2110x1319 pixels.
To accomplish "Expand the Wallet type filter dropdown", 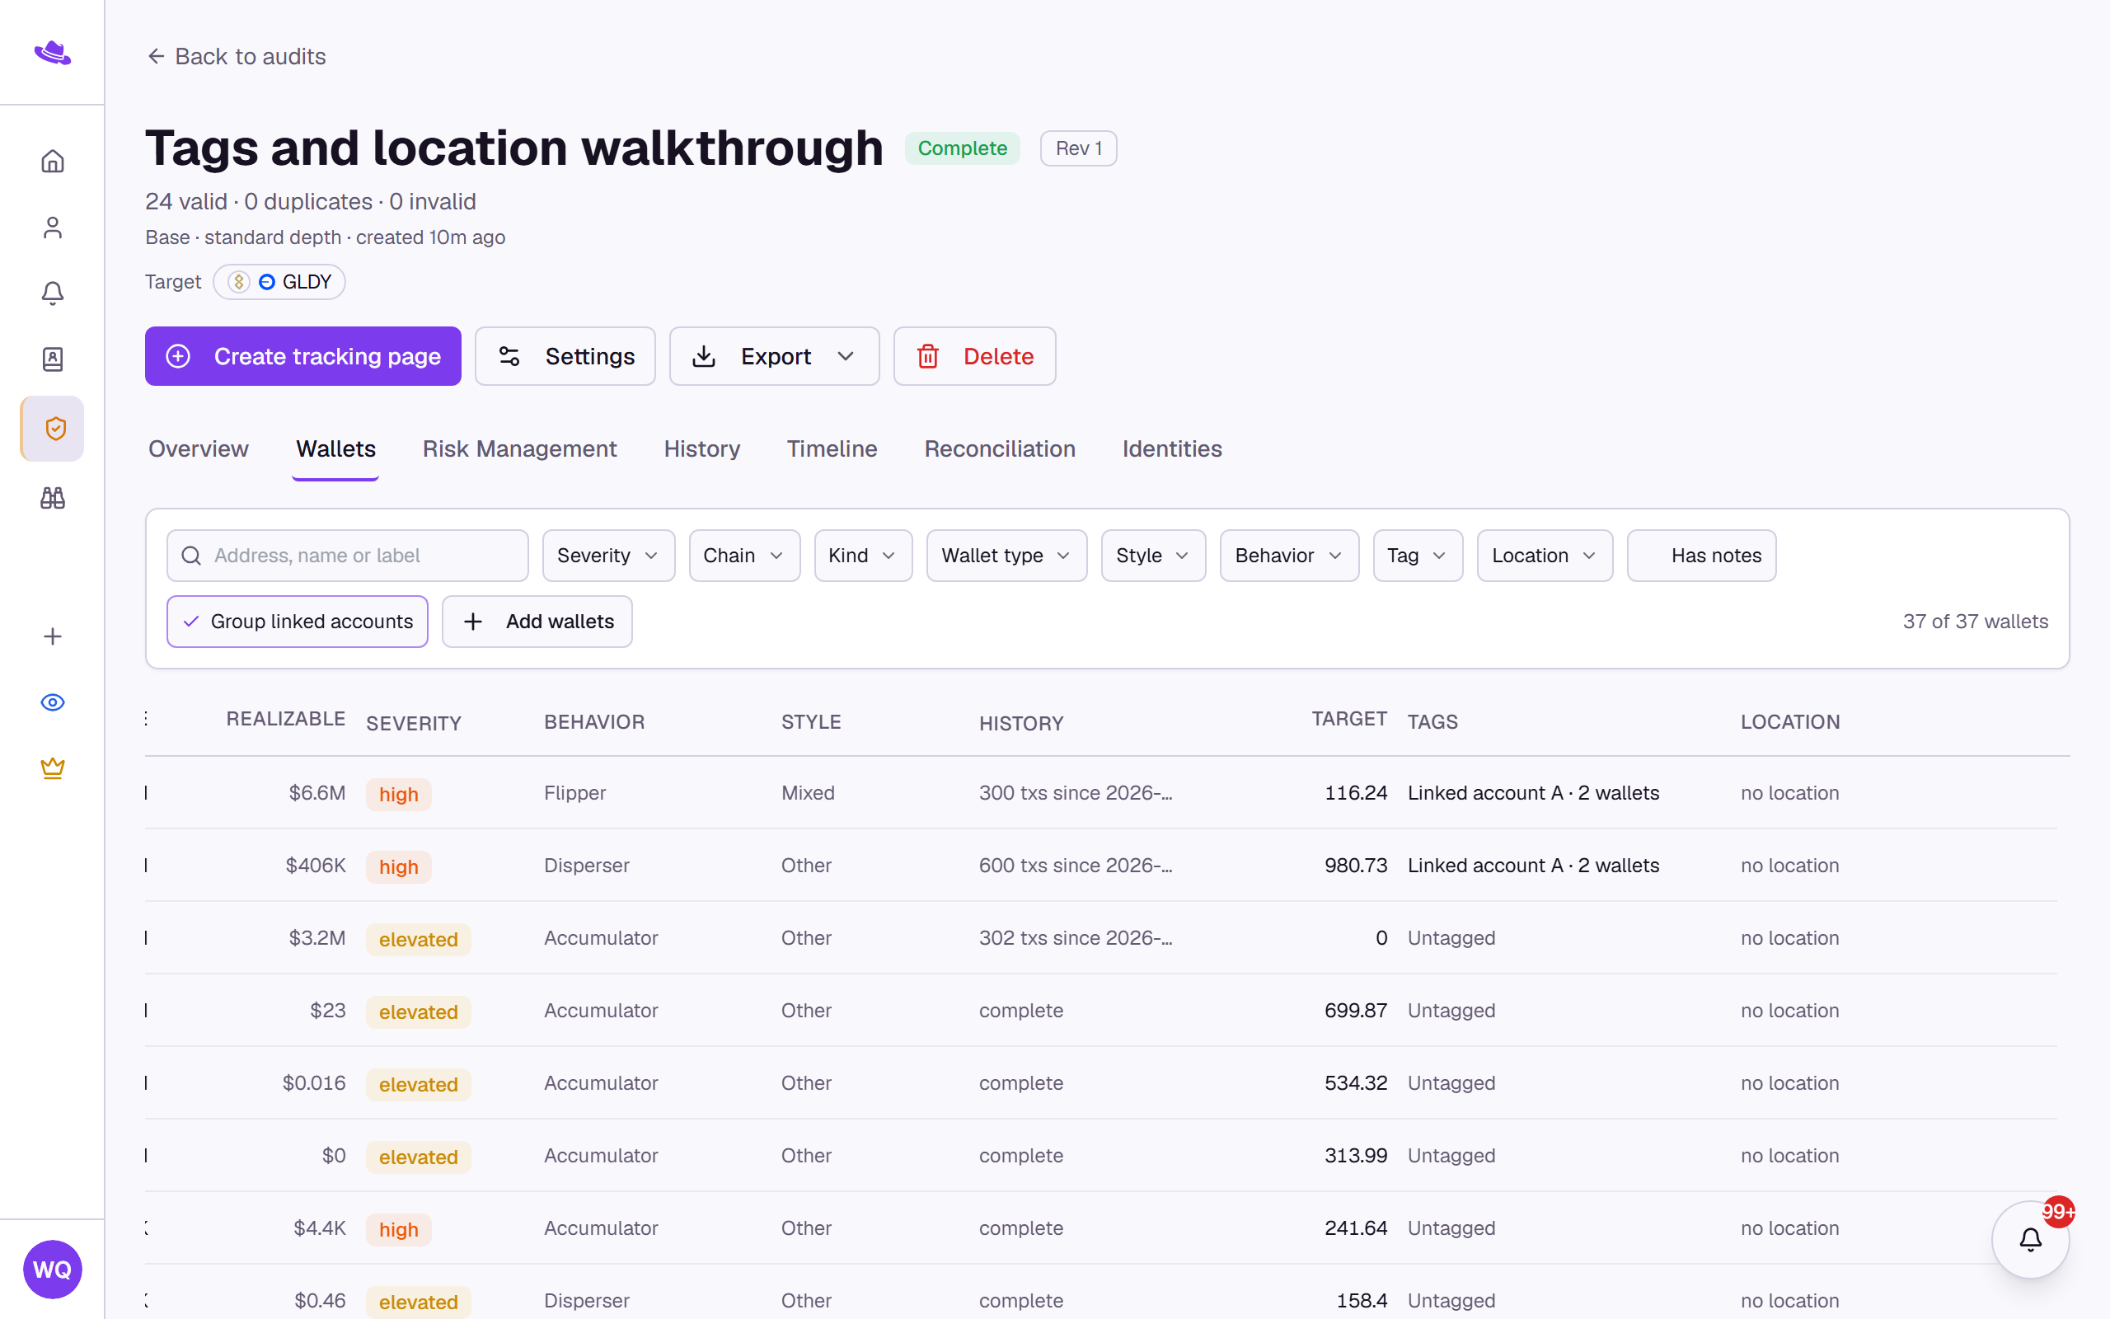I will pos(1006,556).
